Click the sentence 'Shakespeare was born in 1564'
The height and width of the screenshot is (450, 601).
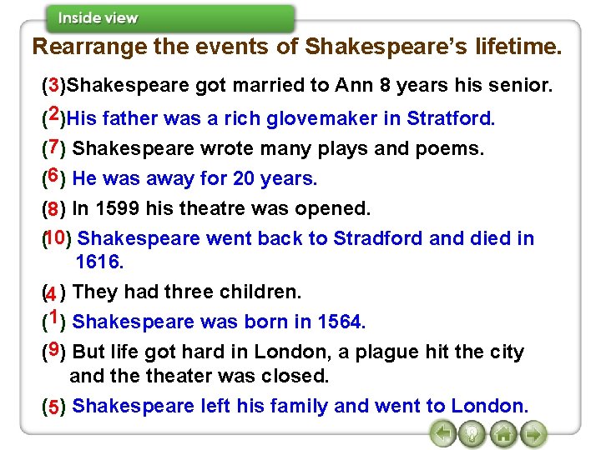(220, 322)
